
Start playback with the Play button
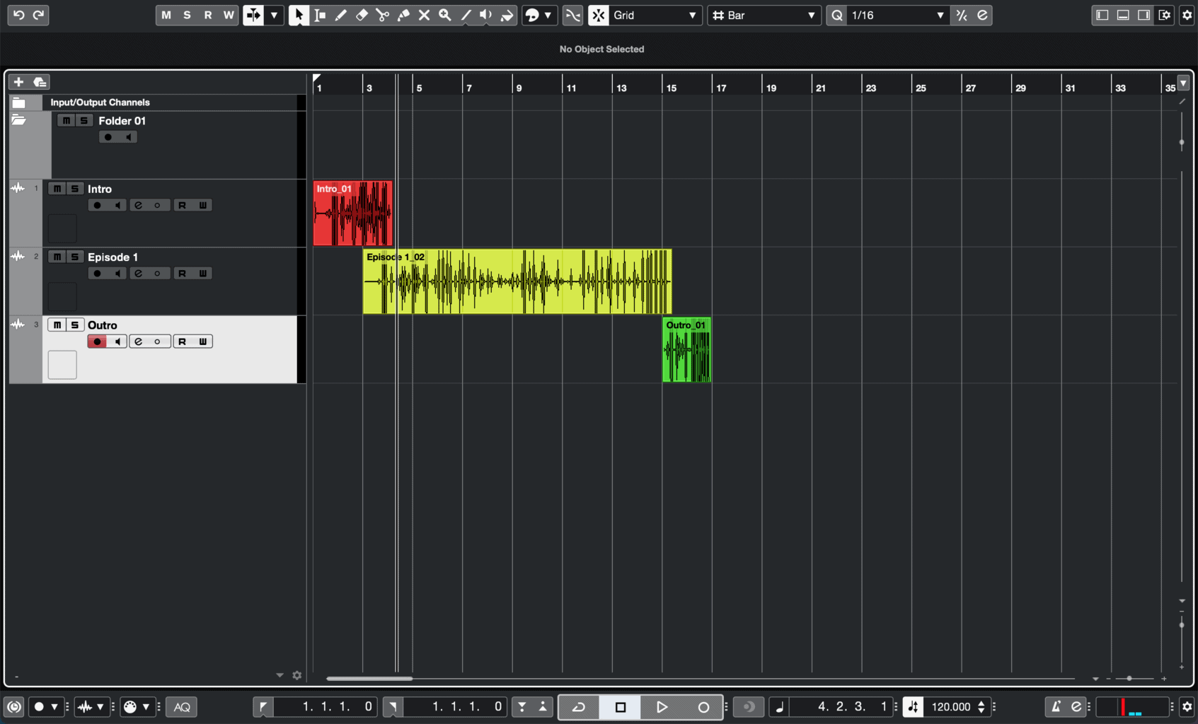662,706
